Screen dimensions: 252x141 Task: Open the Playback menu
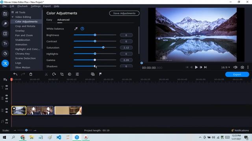[x=22, y=6]
